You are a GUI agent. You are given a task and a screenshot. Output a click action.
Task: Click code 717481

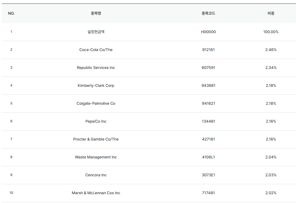(x=208, y=193)
